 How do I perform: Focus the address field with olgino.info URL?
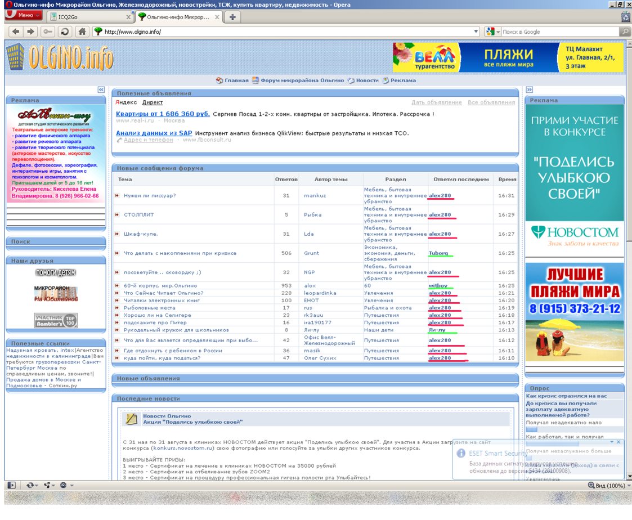click(286, 32)
